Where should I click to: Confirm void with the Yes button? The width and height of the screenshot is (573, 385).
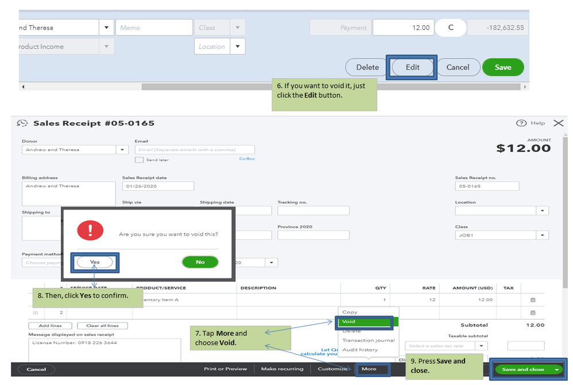point(95,262)
